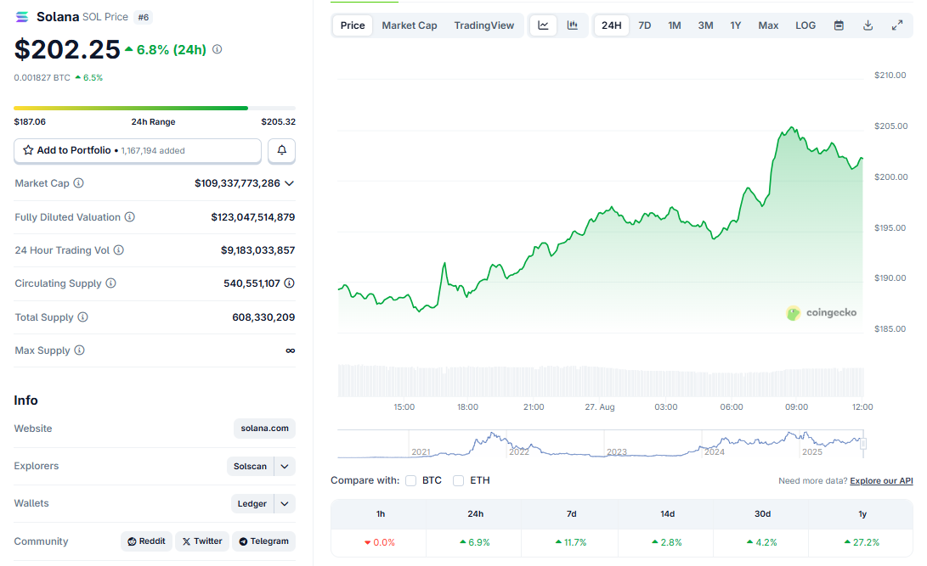Show info for the 24h price change
Screen dimensions: 927x566
(x=217, y=49)
